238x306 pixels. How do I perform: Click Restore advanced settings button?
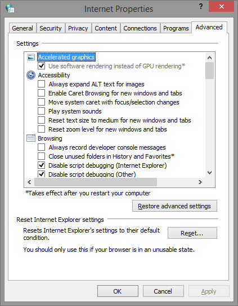tap(174, 206)
